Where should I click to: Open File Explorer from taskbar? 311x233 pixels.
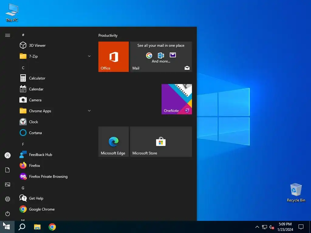coord(37,227)
